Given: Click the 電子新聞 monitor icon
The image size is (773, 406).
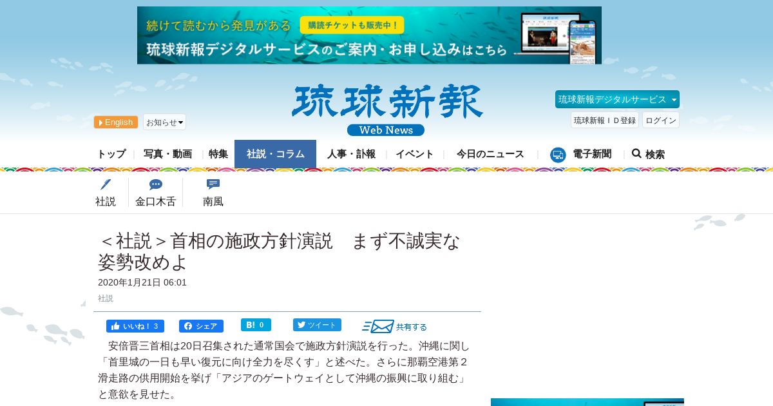Looking at the screenshot, I should (x=558, y=155).
